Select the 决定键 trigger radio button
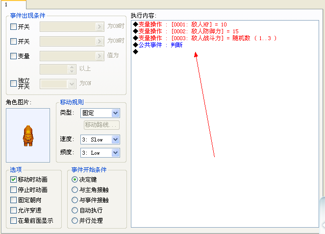This screenshot has width=325, height=234. [x=75, y=179]
